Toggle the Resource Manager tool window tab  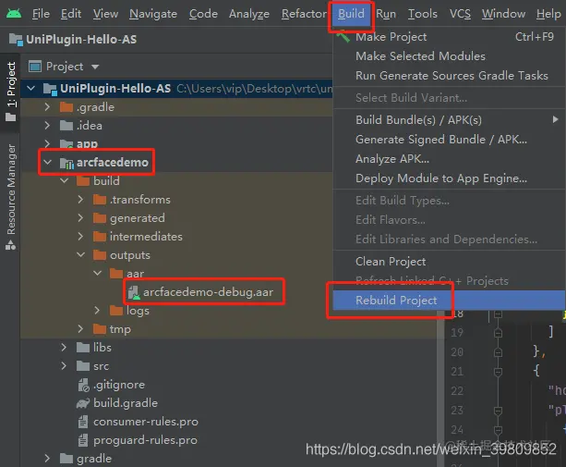click(x=11, y=197)
